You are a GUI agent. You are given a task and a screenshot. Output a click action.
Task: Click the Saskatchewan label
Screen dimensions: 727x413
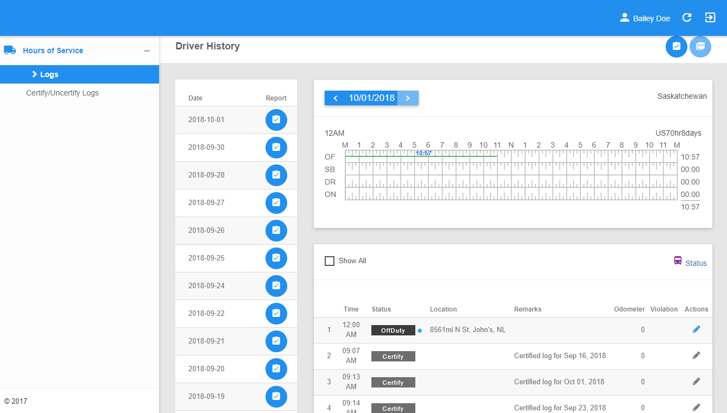[682, 96]
